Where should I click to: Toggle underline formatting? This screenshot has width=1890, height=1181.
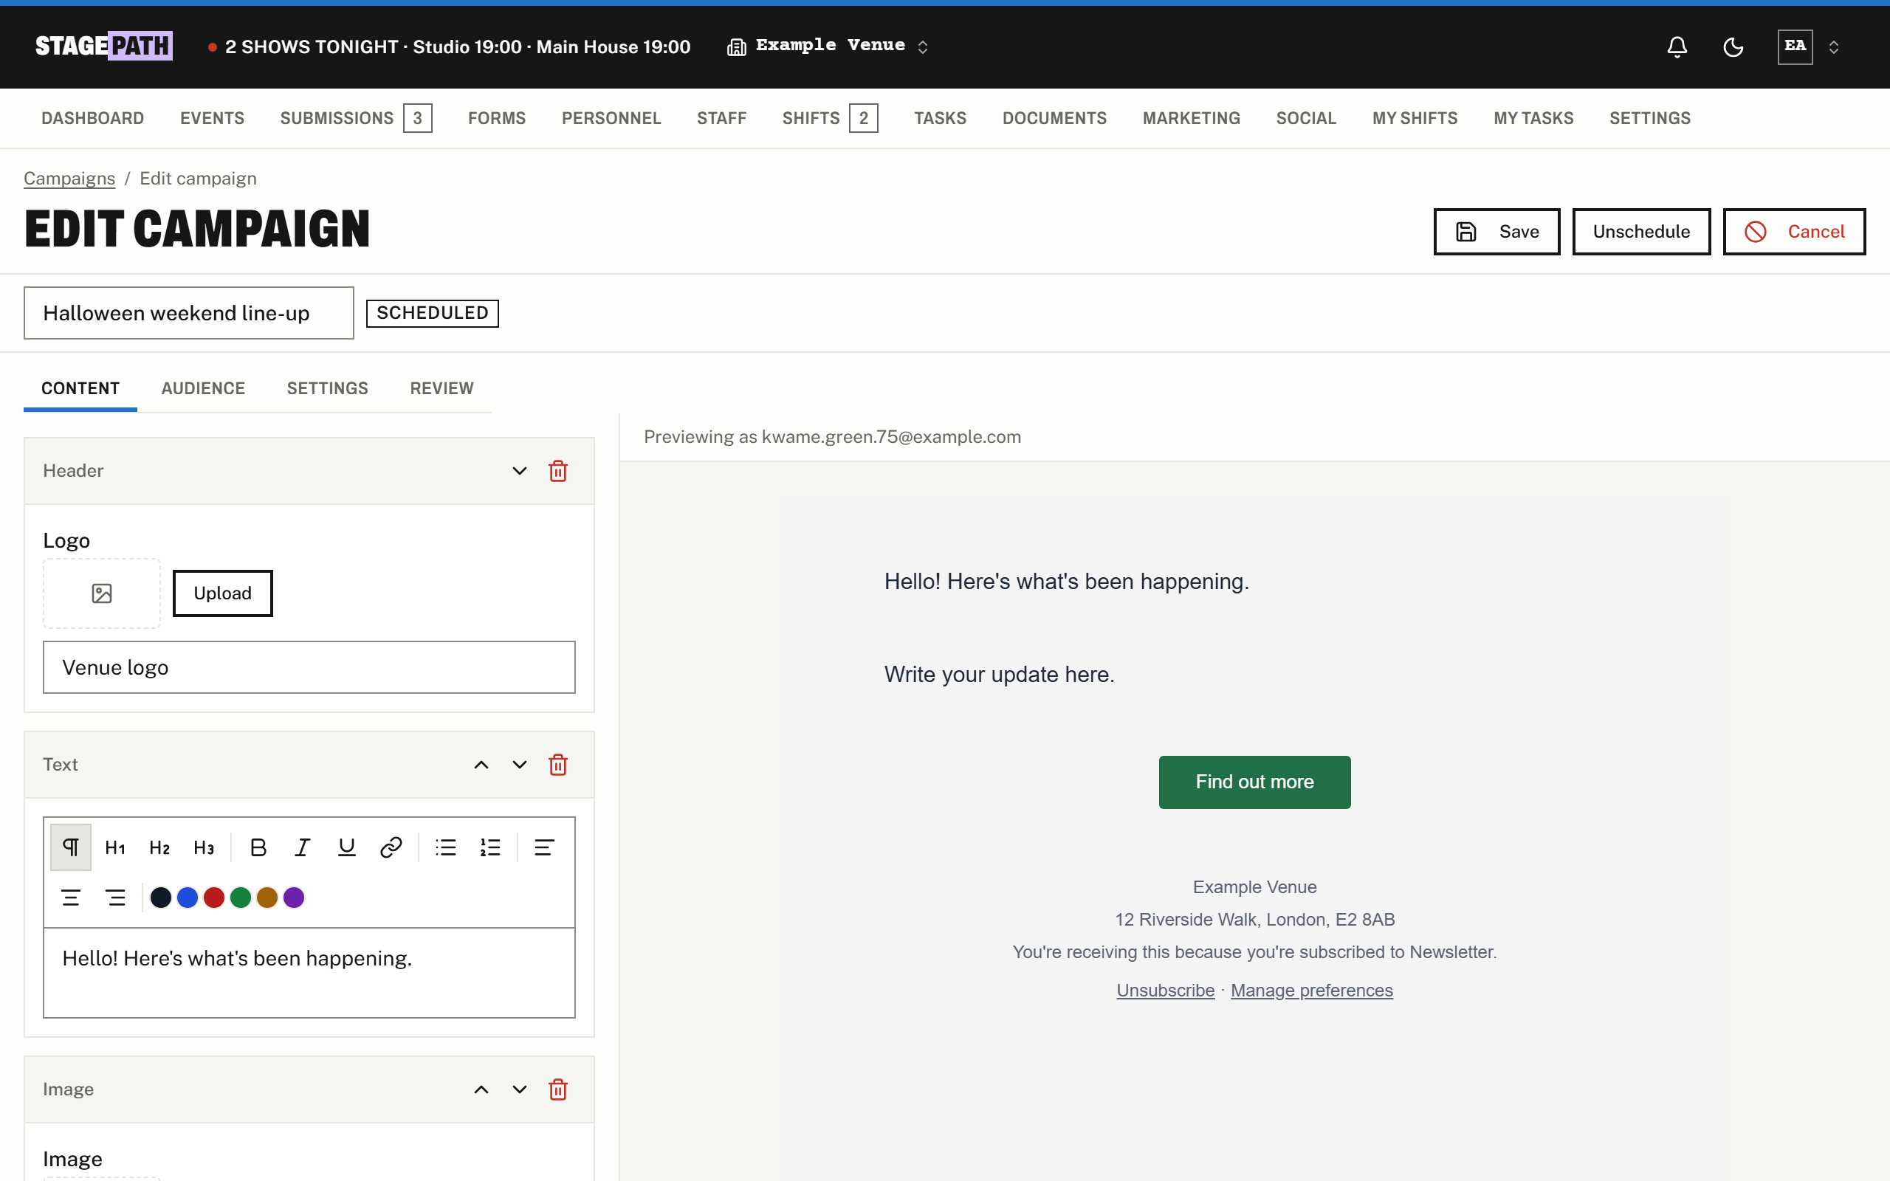347,847
